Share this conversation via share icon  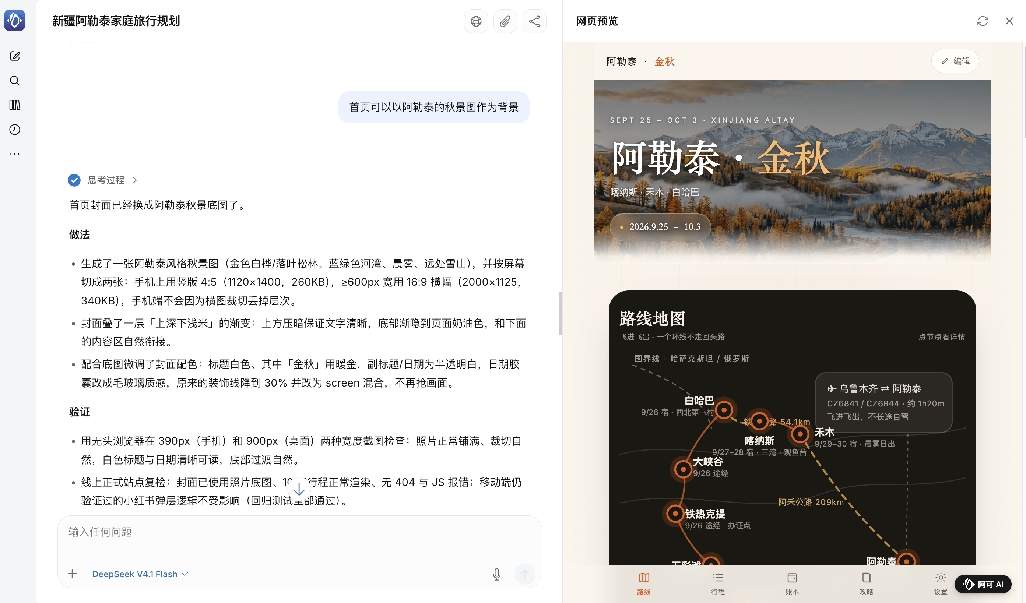(535, 21)
